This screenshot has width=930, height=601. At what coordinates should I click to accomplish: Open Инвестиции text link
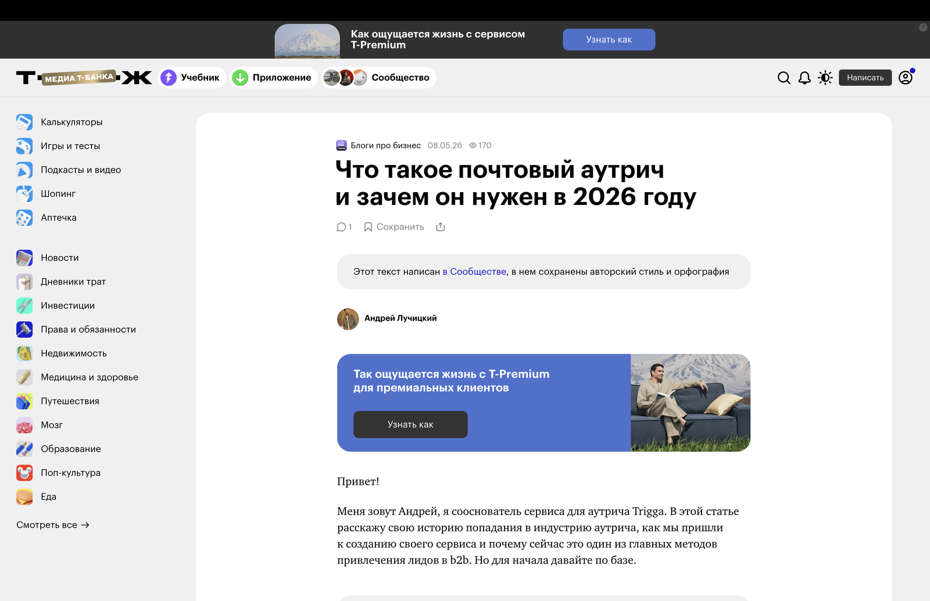[67, 305]
